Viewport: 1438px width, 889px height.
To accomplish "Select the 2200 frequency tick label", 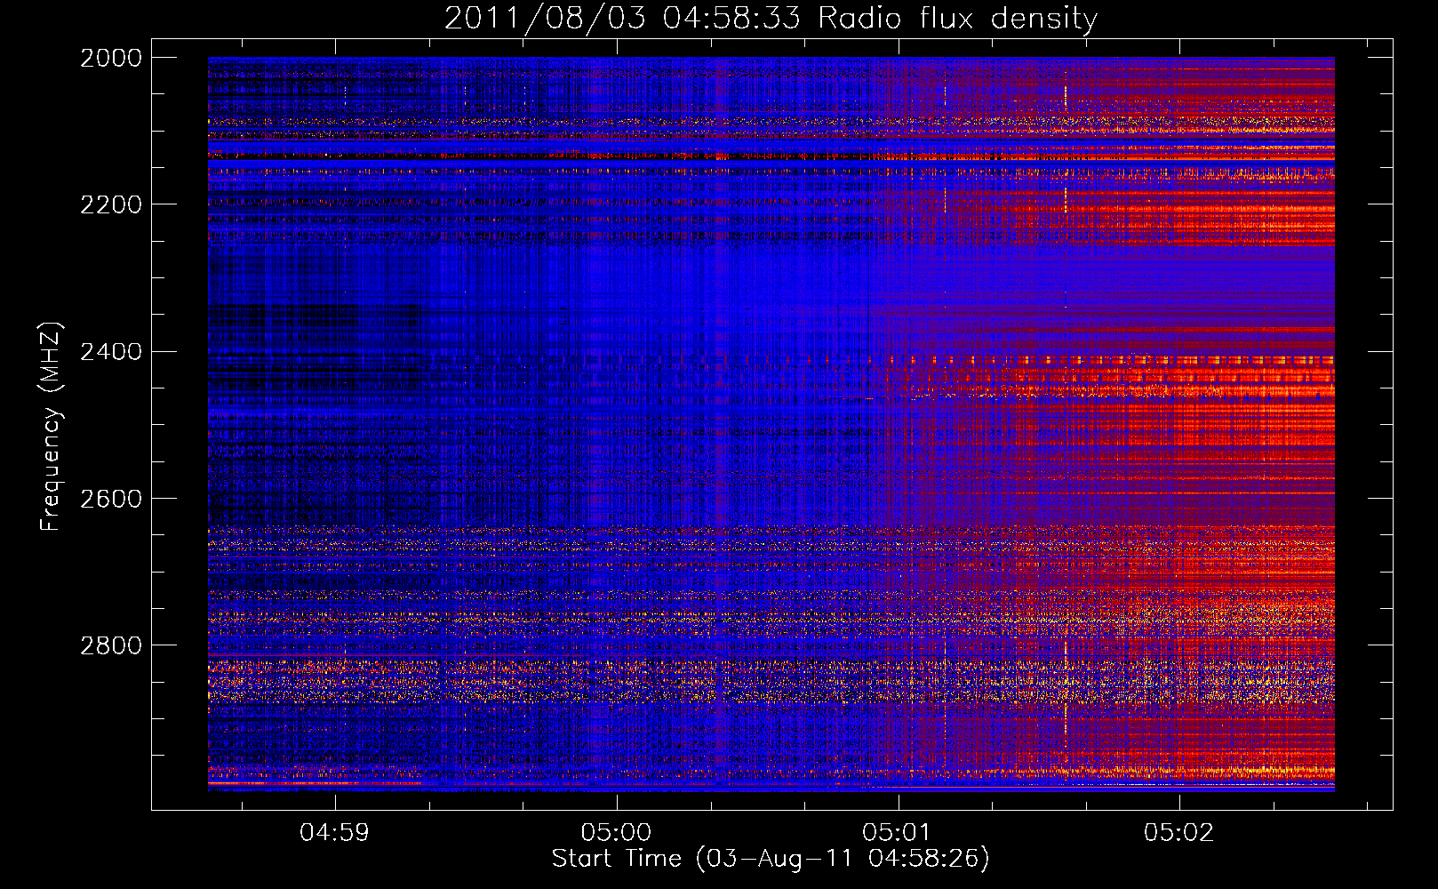I will tap(111, 204).
